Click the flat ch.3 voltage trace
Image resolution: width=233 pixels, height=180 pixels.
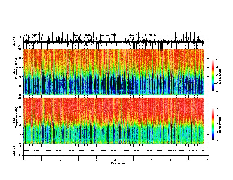pyautogui.click(x=114, y=151)
